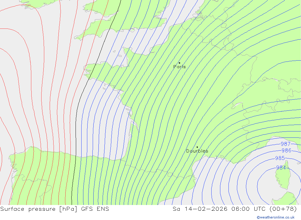The image size is (301, 220).
Task: Click the Surface pressure [hPa] title text
Action: pos(39,209)
